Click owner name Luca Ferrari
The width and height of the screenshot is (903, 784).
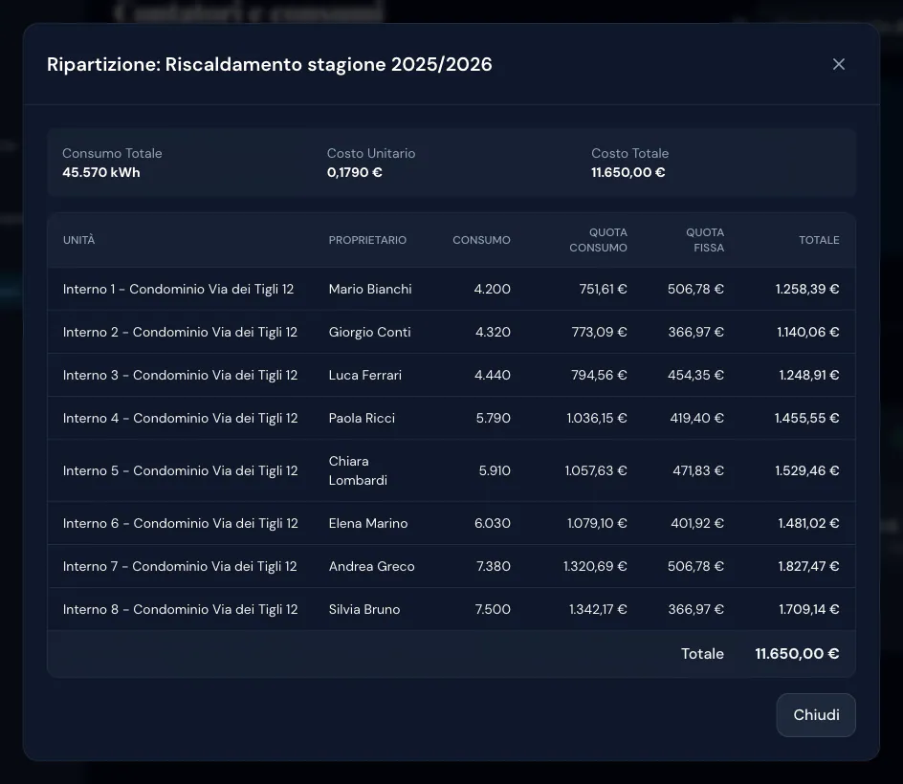point(365,376)
